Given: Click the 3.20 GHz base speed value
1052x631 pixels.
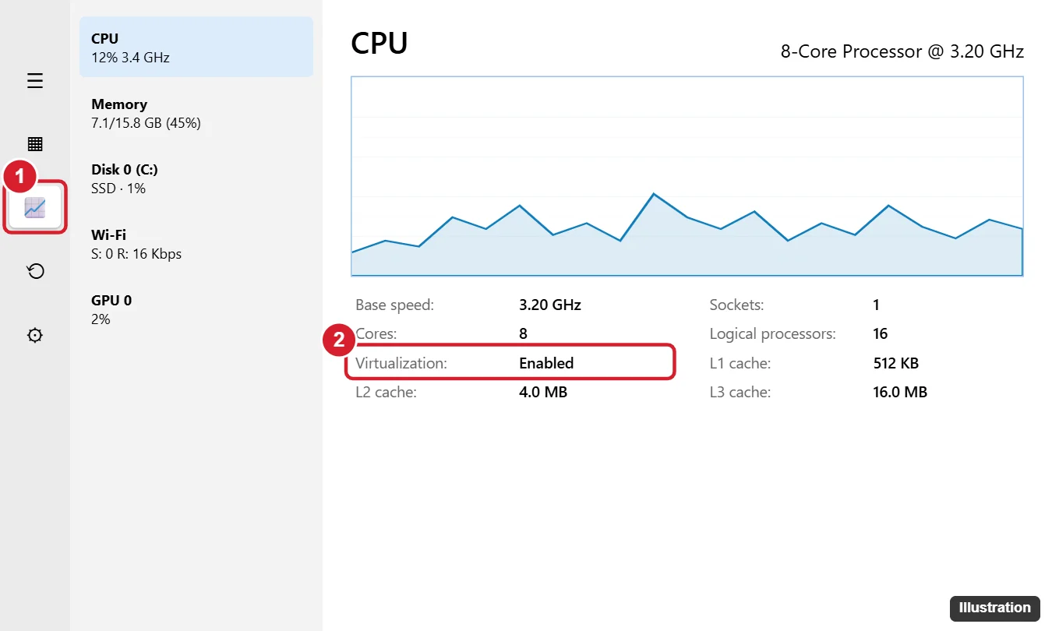Looking at the screenshot, I should tap(550, 305).
